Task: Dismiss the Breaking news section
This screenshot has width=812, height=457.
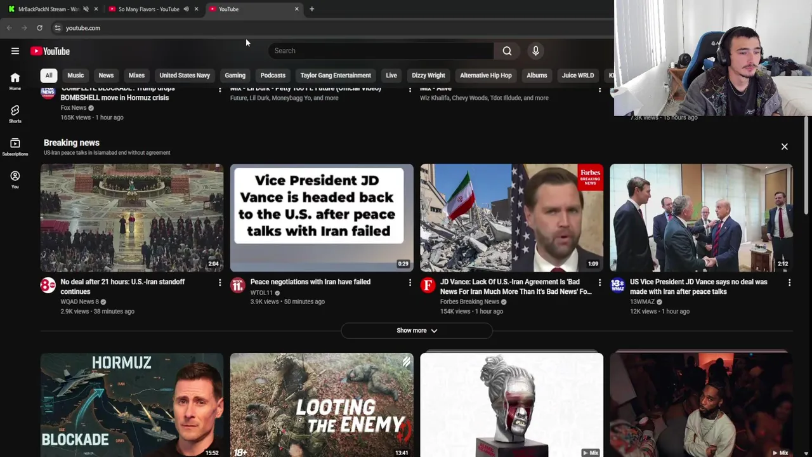Action: (784, 147)
